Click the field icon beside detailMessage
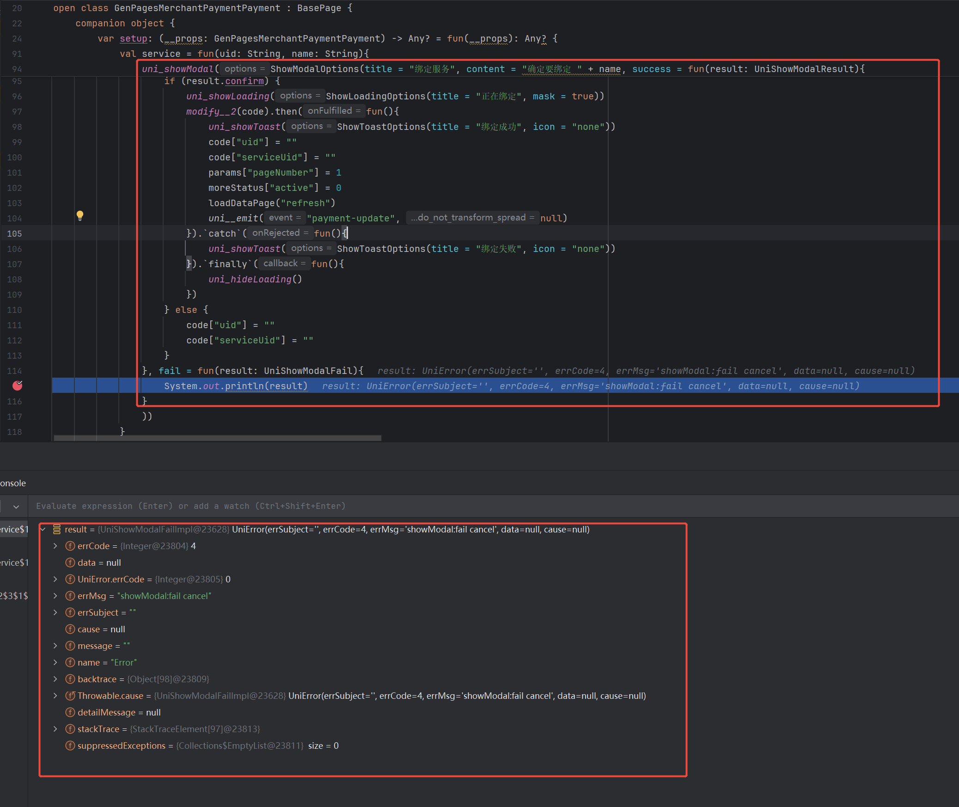 (70, 712)
